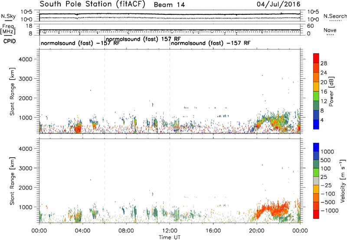
Task: Click the 'Time UT' axis label
Action: point(170,237)
